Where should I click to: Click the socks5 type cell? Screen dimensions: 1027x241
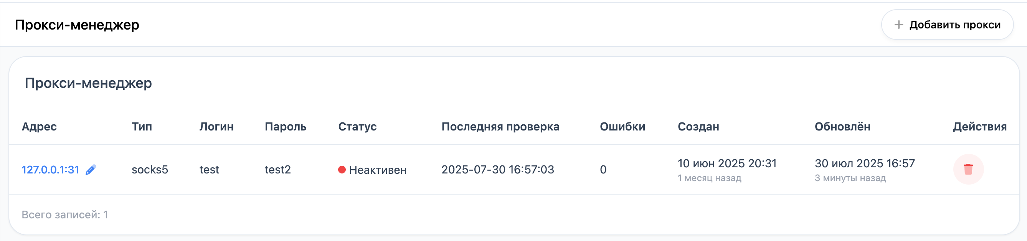[150, 170]
